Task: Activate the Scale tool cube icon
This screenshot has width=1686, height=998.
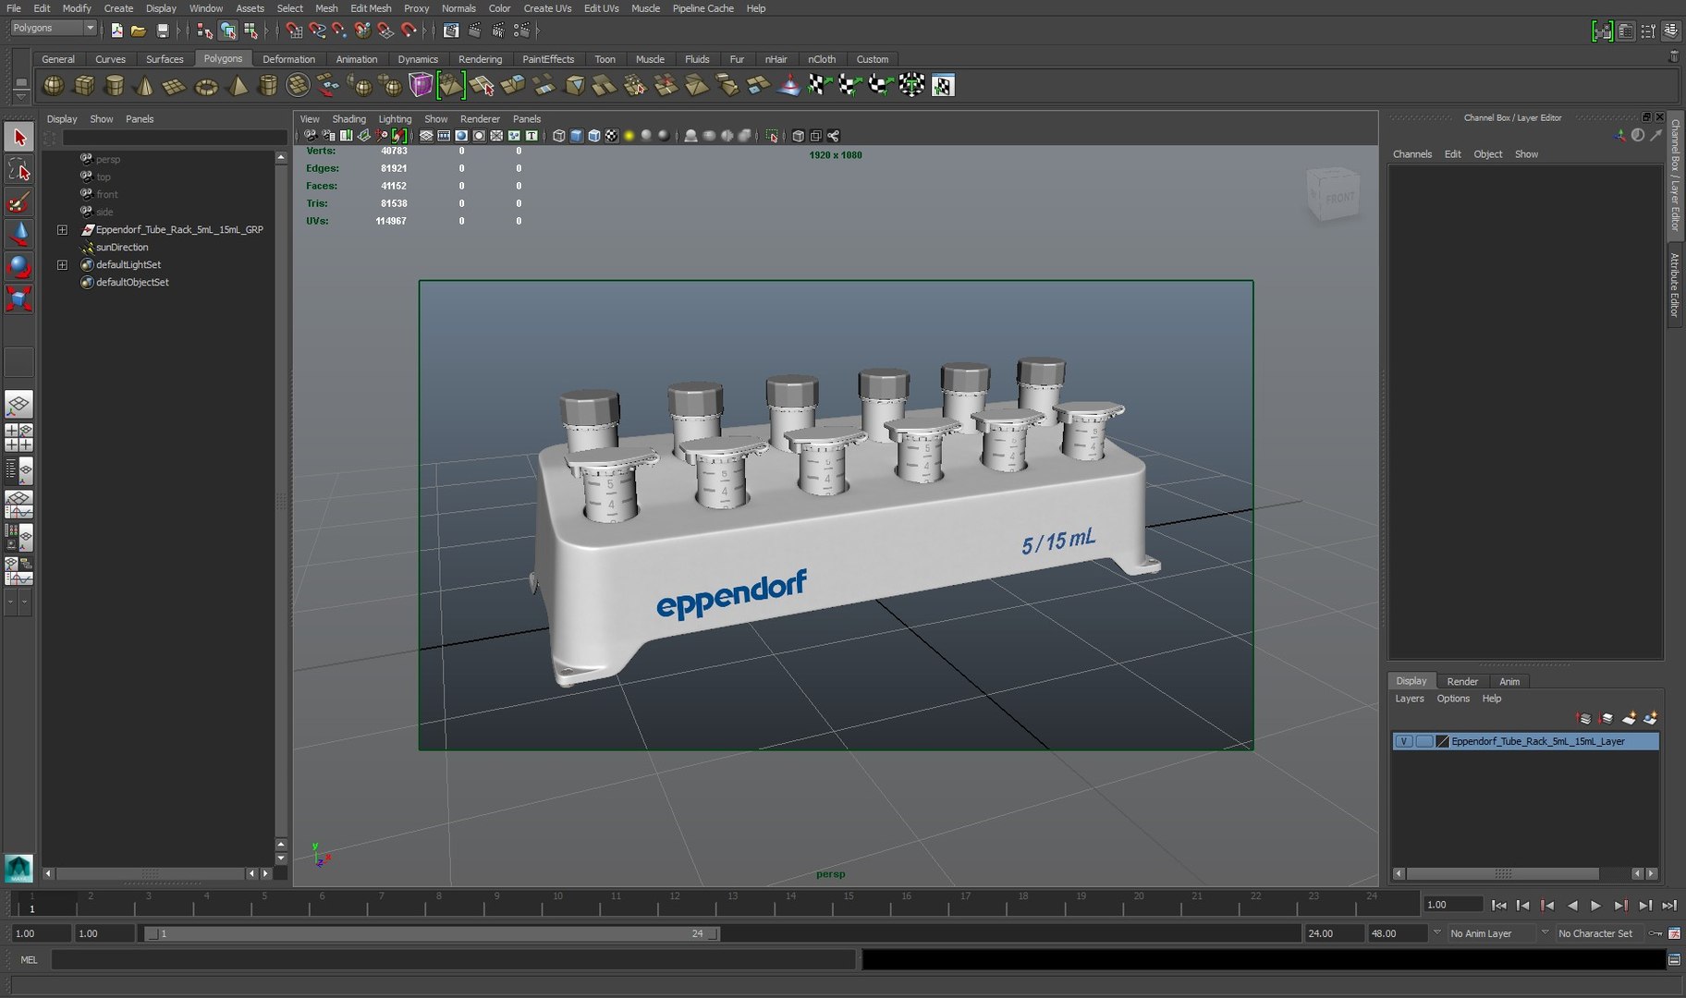Action: click(18, 298)
